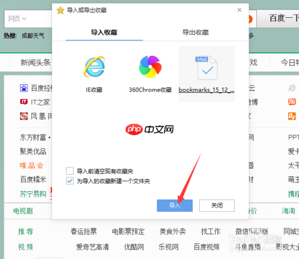Image resolution: width=299 pixels, height=259 pixels.
Task: Switch to the 导入收藏 tab
Action: (x=104, y=32)
